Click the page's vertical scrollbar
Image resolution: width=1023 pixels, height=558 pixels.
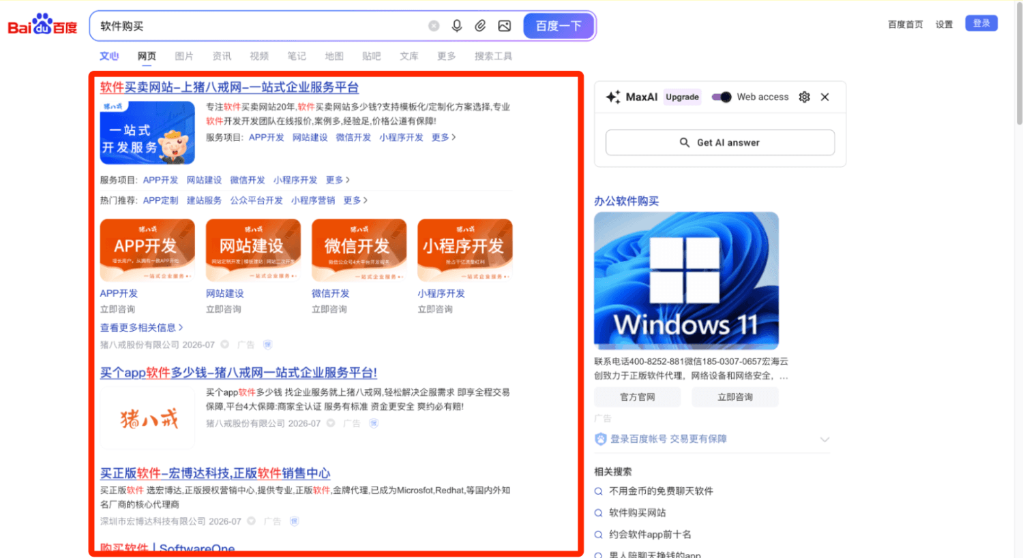(1019, 63)
